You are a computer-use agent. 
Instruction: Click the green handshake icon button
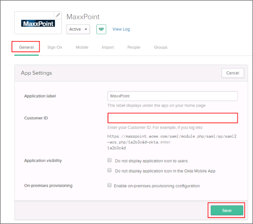(x=101, y=29)
